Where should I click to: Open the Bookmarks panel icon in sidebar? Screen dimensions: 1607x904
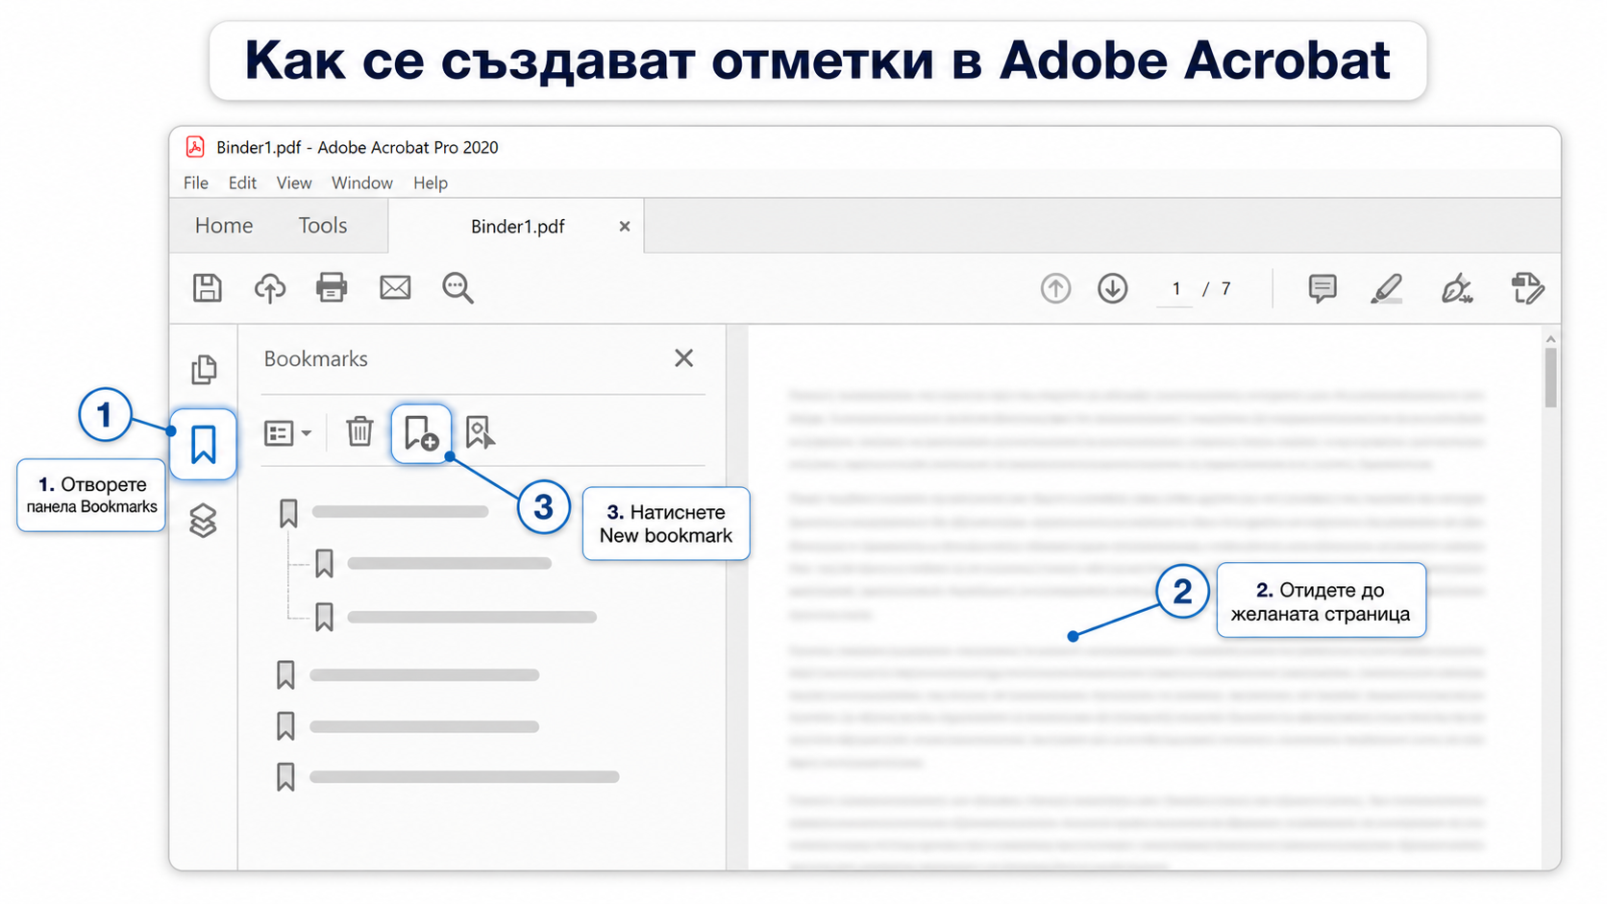(204, 445)
